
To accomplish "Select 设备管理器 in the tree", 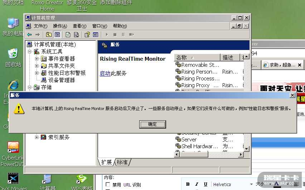I will (x=62, y=80).
